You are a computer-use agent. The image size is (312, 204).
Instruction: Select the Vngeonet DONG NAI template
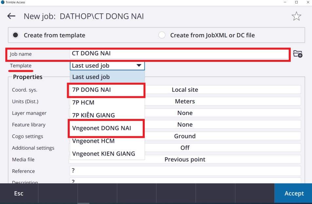tap(107, 128)
